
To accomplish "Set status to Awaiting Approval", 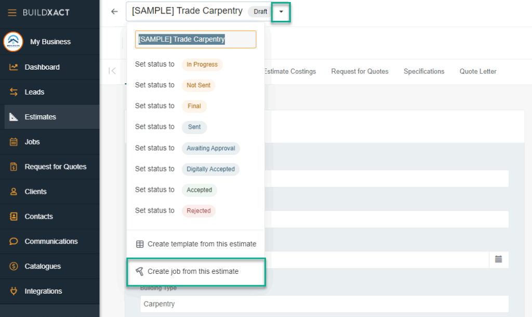I will pos(210,148).
